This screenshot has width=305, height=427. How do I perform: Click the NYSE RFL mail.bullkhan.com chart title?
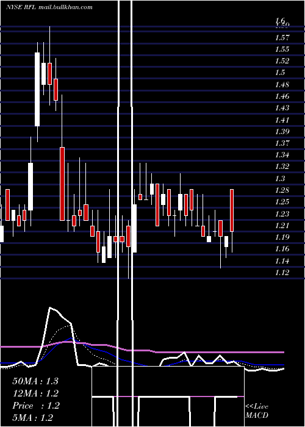(x=49, y=7)
